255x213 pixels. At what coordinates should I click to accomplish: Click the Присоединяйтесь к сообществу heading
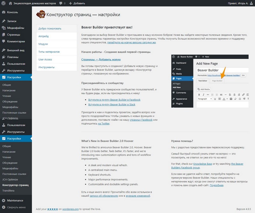[x=102, y=83]
